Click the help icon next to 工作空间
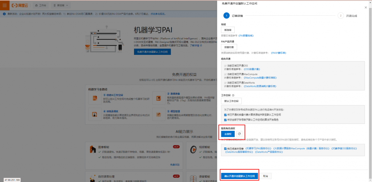 tap(233, 95)
